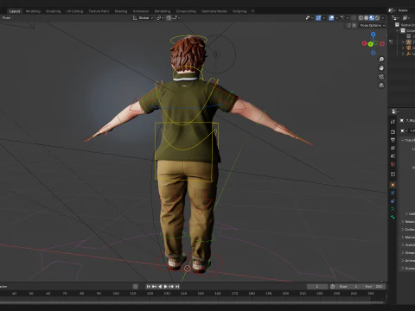Open the Texture Paint workspace tab

[x=99, y=11]
